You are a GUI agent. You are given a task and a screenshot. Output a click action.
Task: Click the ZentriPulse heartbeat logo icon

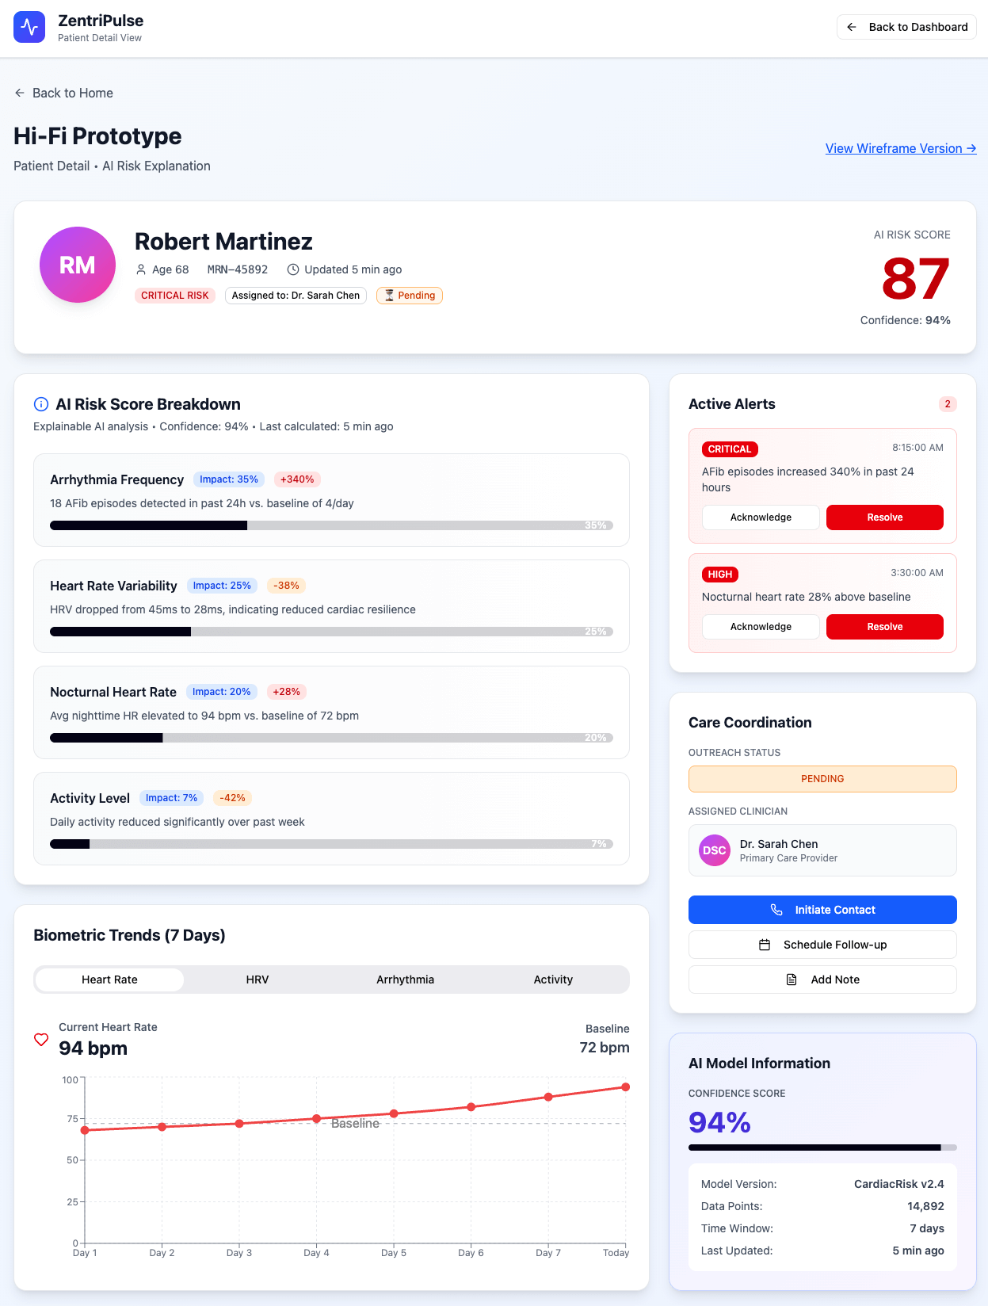click(x=29, y=27)
